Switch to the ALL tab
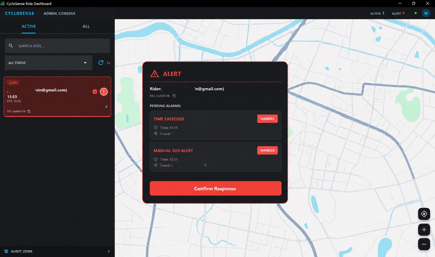 (x=86, y=26)
